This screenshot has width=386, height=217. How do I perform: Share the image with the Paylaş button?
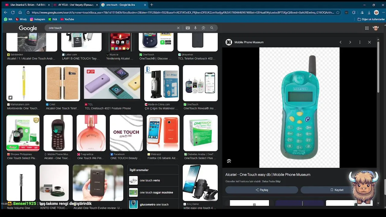point(262,190)
